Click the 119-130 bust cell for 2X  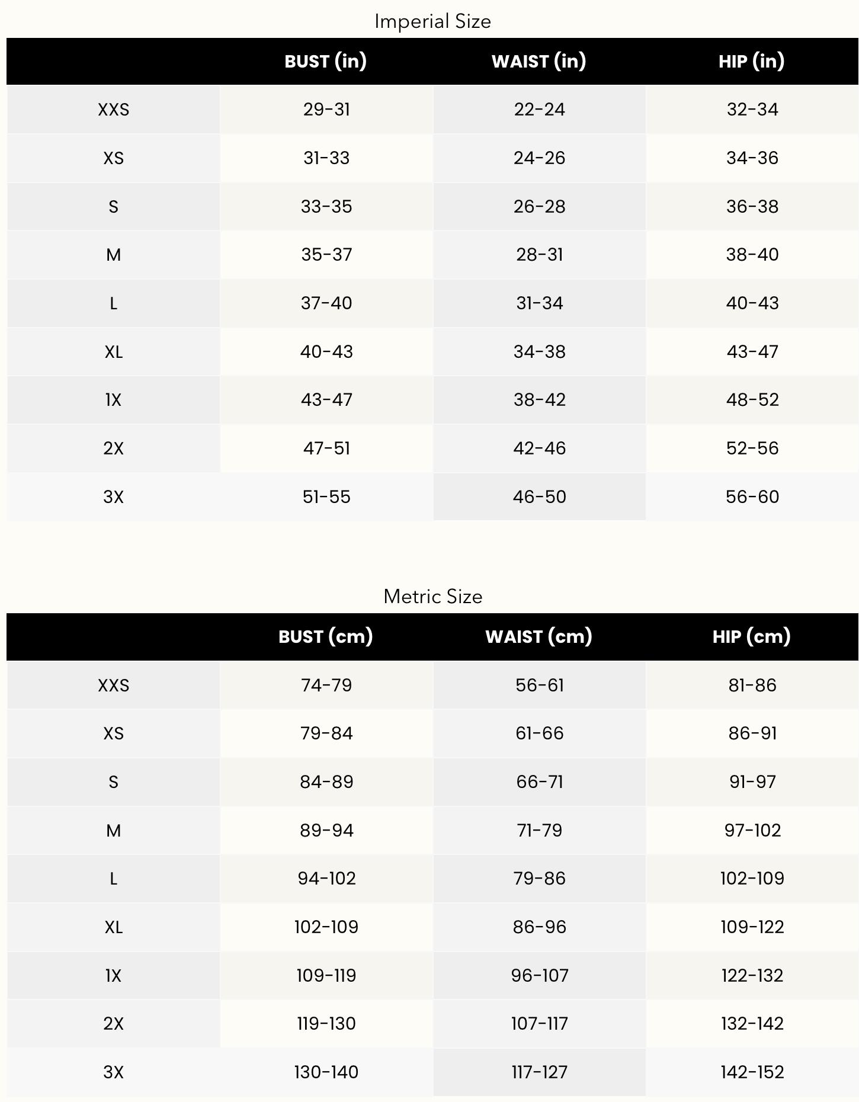(x=326, y=1023)
